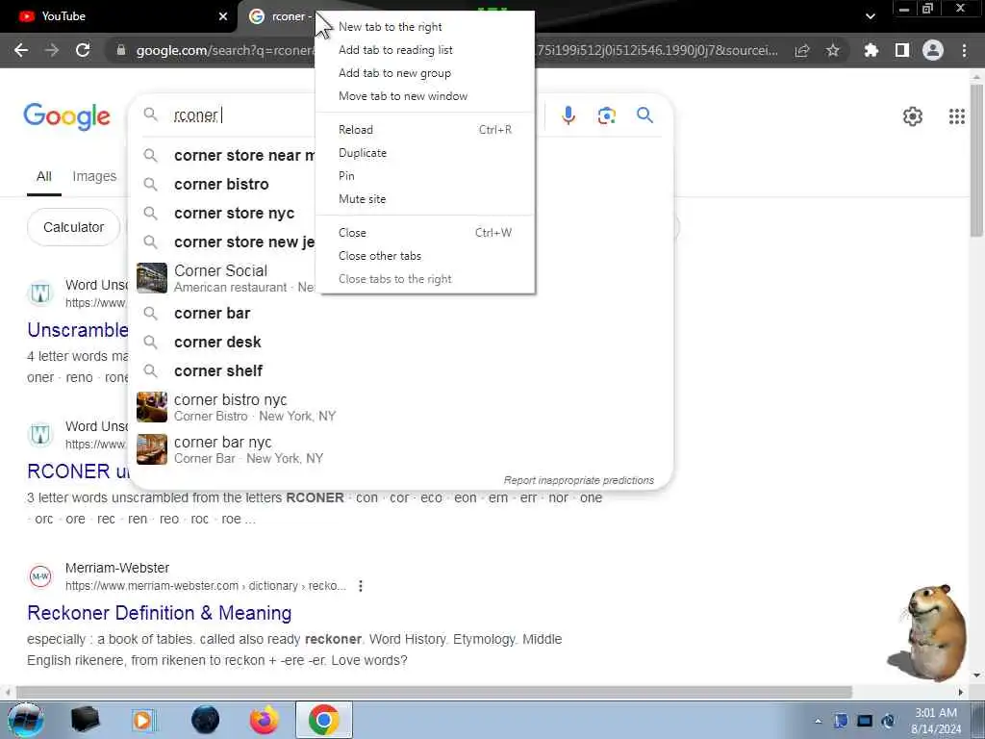This screenshot has width=985, height=739.
Task: Click the Chrome taskbar icon
Action: coord(323,720)
